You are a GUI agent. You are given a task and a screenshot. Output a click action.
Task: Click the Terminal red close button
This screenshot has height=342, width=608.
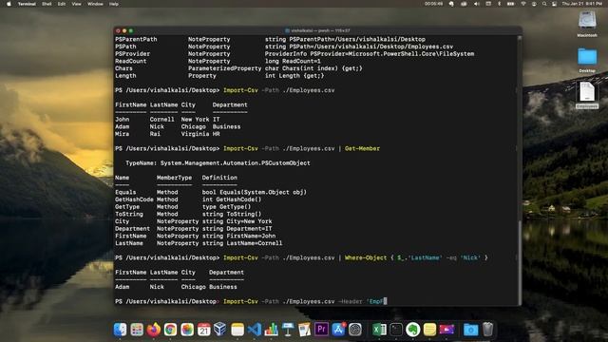point(118,30)
